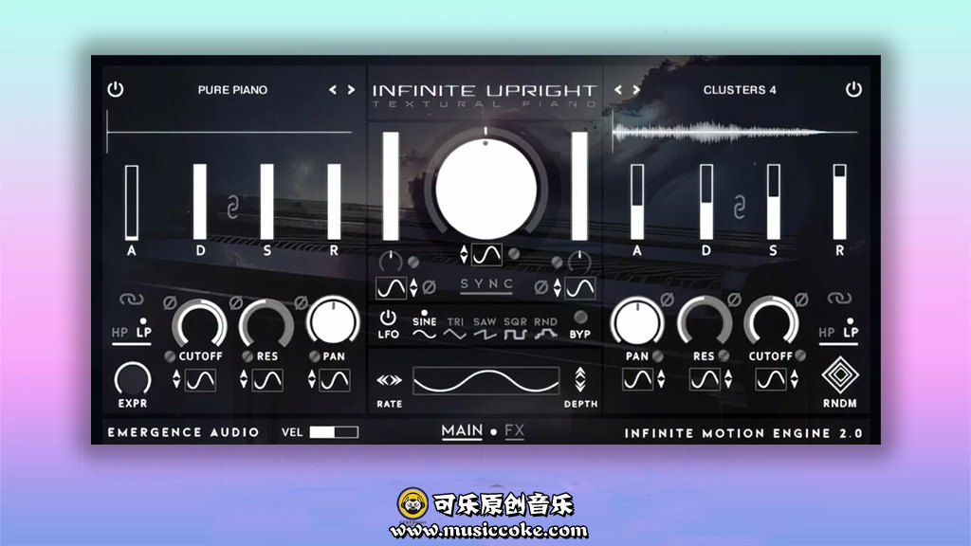
Task: Click the right layer PAN knob
Action: pyautogui.click(x=637, y=322)
